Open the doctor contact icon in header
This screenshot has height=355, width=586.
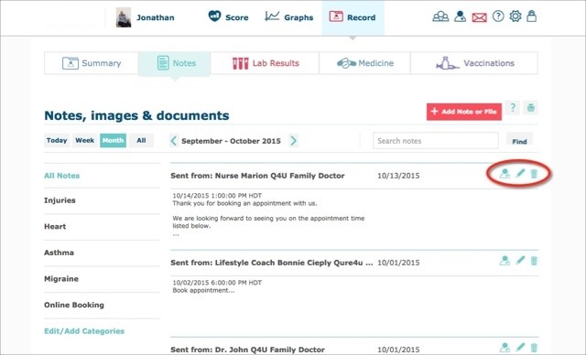click(460, 16)
